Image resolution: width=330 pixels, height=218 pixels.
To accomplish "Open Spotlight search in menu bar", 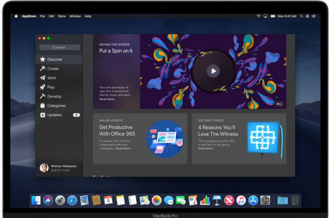I will pyautogui.click(x=301, y=16).
